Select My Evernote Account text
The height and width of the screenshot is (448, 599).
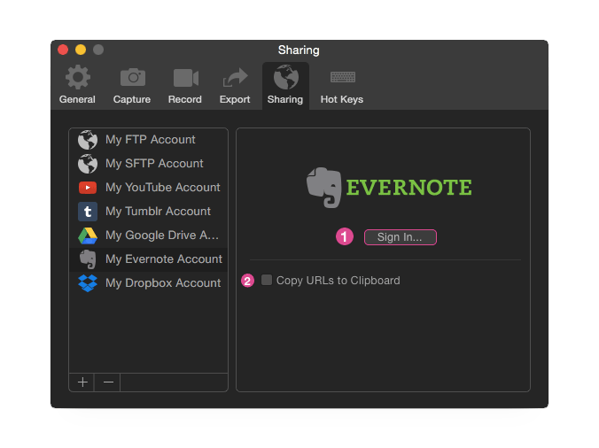coord(164,259)
